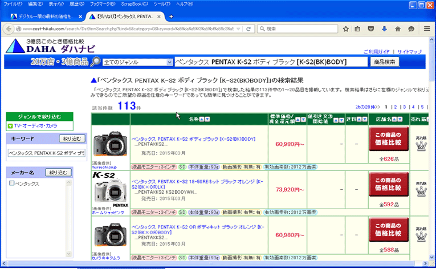Open the downloads arrow icon

click(x=384, y=29)
